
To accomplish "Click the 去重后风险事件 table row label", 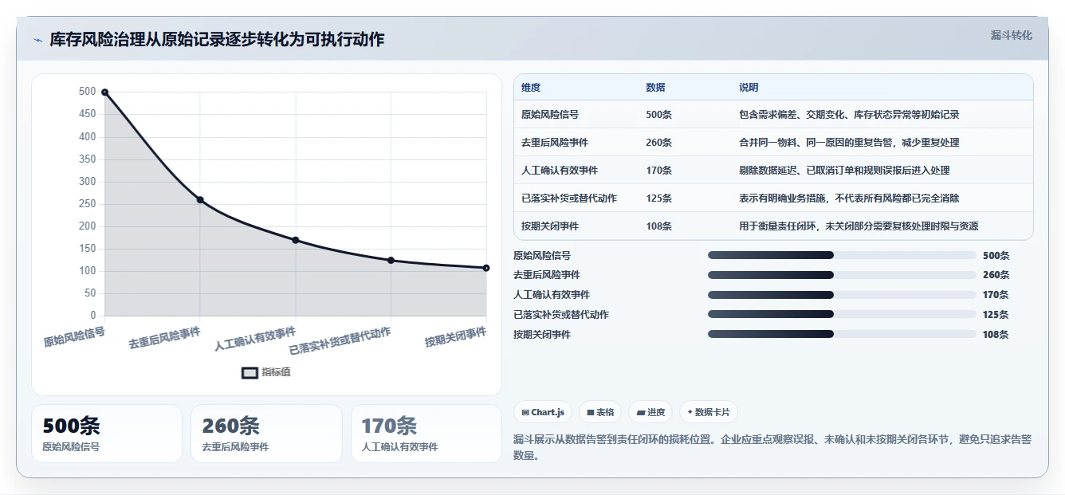I will pos(555,143).
